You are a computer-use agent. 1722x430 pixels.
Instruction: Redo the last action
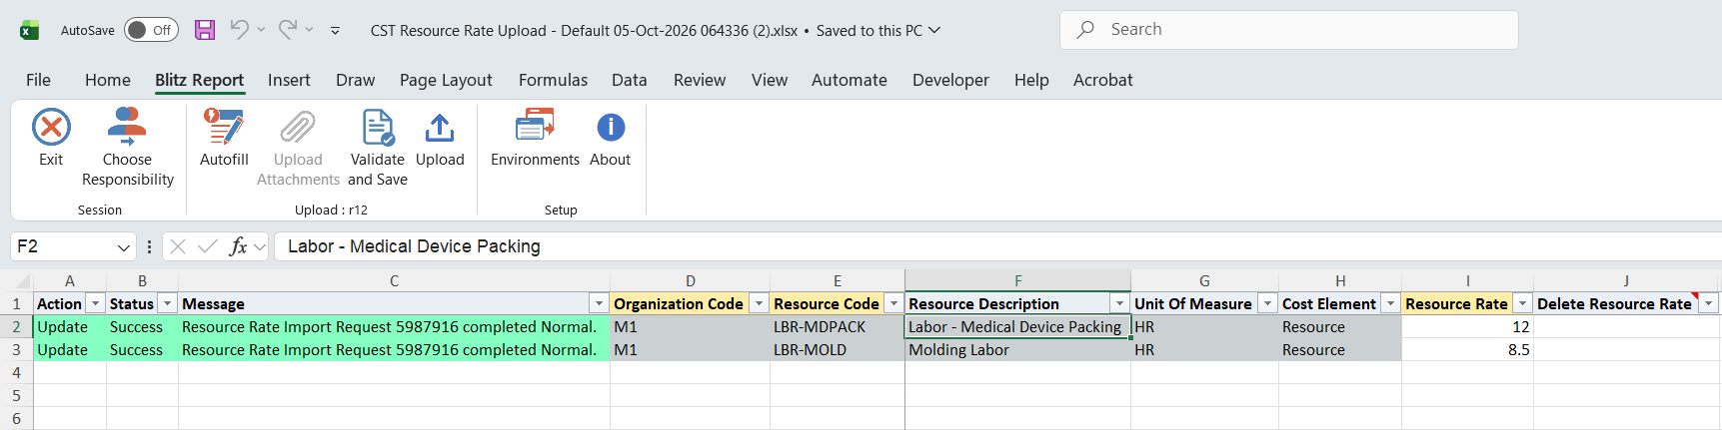(287, 30)
